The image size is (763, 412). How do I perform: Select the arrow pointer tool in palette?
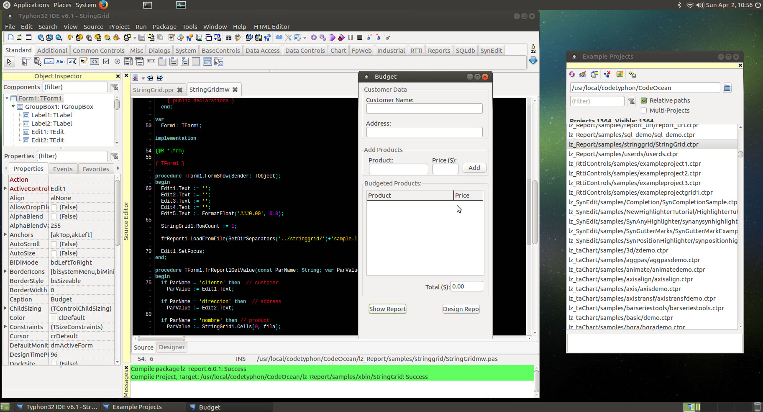point(9,62)
